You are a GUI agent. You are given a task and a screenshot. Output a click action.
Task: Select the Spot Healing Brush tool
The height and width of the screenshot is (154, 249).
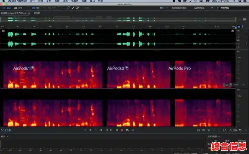[x=78, y=8]
